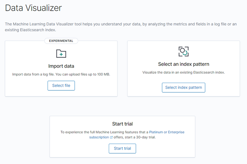Click the import data folder icon

click(x=61, y=54)
